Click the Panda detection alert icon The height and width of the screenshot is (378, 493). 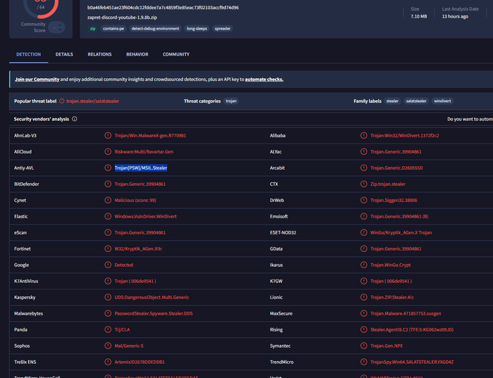click(x=108, y=329)
